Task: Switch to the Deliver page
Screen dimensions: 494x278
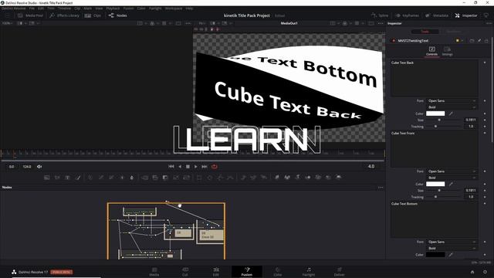Action: coord(340,272)
